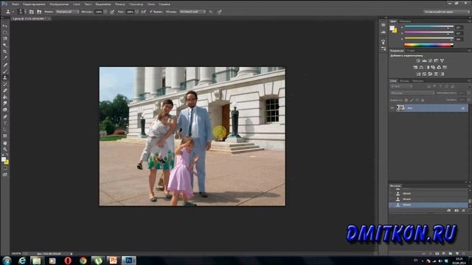Open the opacity slider dropdown arrow
The height and width of the screenshot is (265, 472).
[x=105, y=12]
